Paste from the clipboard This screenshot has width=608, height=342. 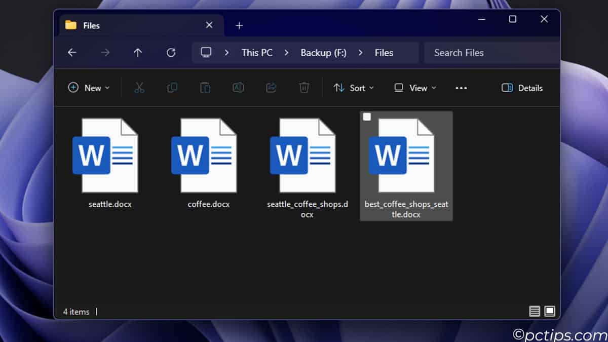point(205,88)
